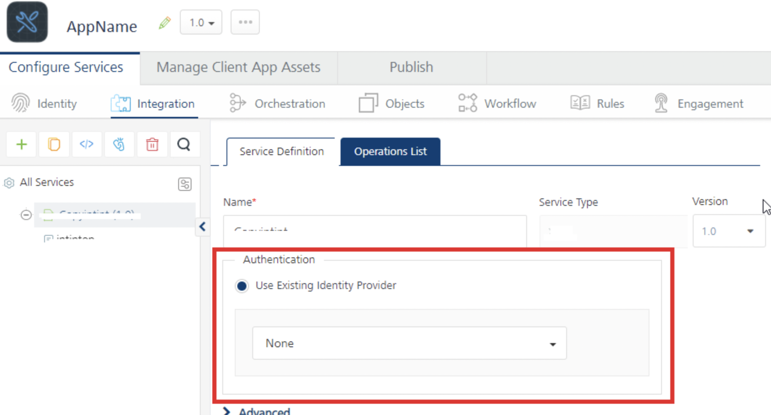Click the All Services filter settings icon
This screenshot has width=771, height=415.
coord(184,184)
